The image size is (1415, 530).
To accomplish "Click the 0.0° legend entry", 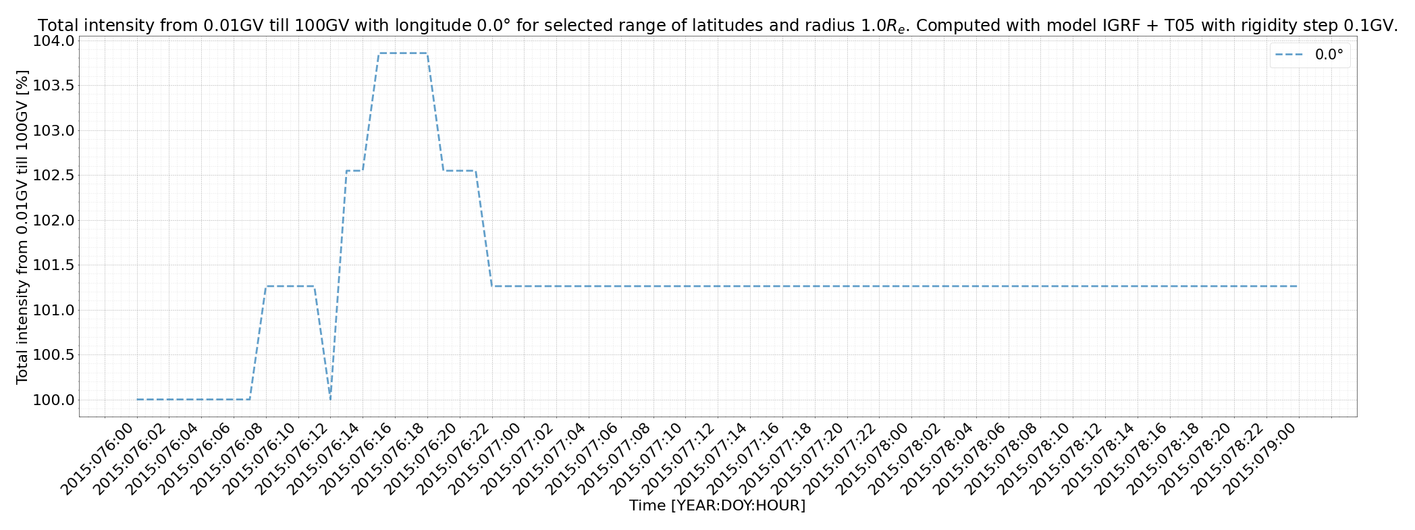I will tap(1310, 55).
